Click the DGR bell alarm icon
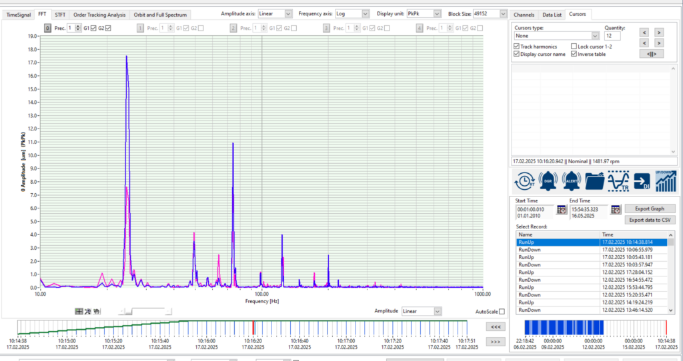This screenshot has width=683, height=361. pos(548,181)
